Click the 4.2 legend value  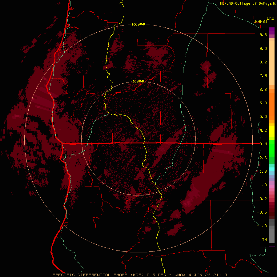(263, 130)
